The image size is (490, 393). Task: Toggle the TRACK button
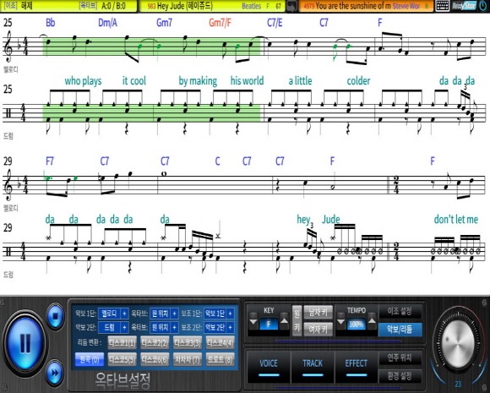313,367
